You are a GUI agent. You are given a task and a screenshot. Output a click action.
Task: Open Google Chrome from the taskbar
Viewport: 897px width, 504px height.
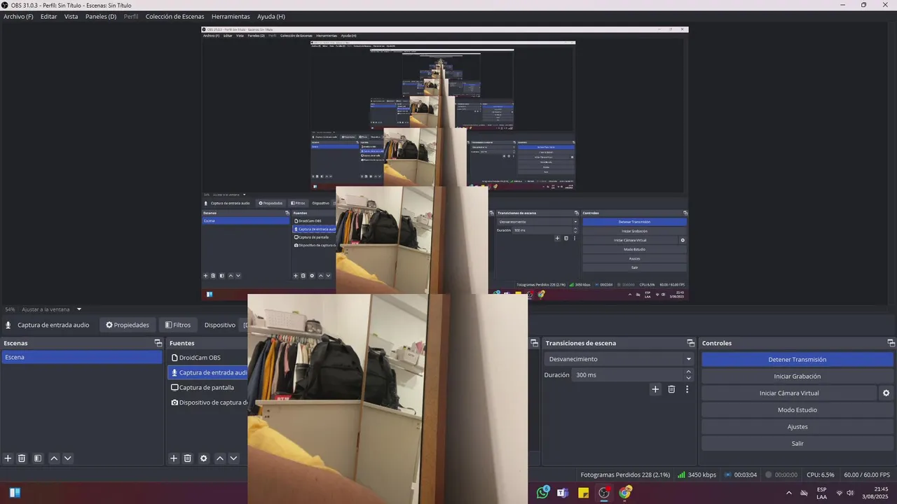pos(625,492)
